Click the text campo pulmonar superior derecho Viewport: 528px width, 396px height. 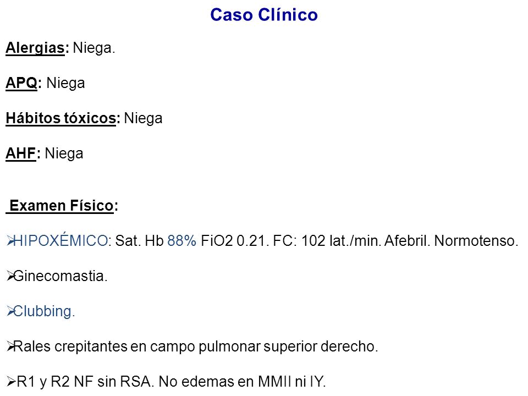pos(264,346)
